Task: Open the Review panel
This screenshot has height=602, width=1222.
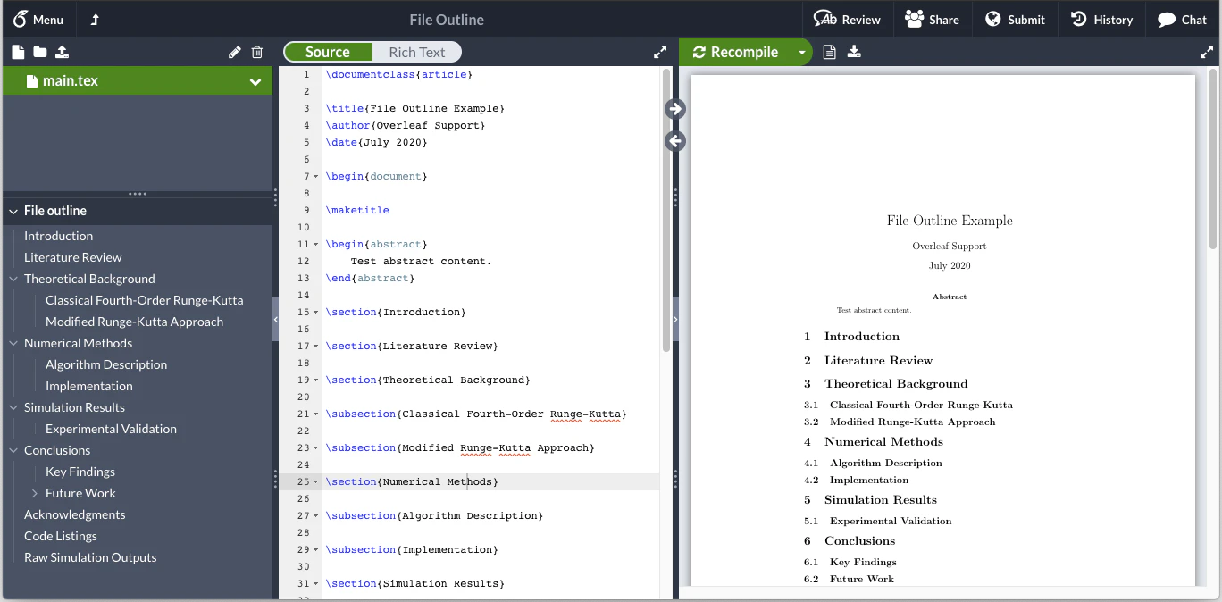Action: (x=847, y=18)
